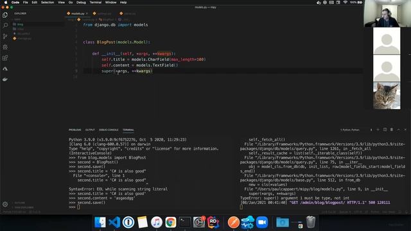411x231 pixels.
Task: Click the 'GET /admin/blog/blogpost/' log line
Action: coord(315,203)
